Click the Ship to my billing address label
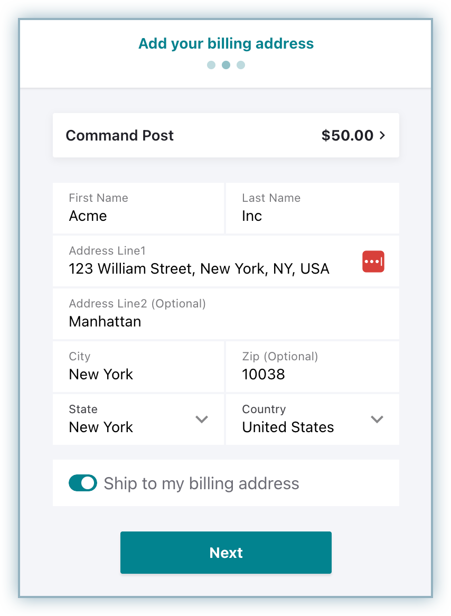 [201, 483]
